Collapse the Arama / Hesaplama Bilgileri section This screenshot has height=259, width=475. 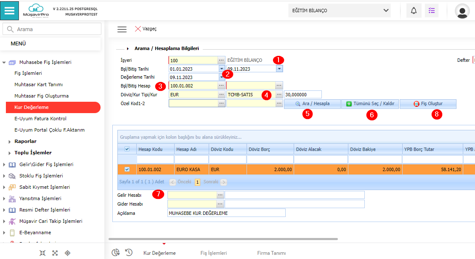click(x=128, y=49)
